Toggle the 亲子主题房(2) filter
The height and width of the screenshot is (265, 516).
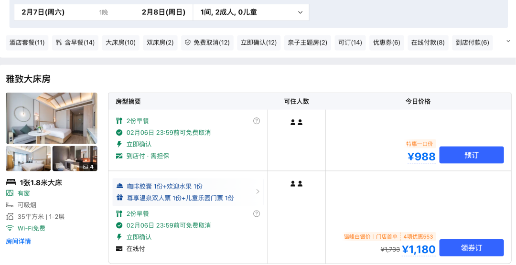[x=308, y=43]
